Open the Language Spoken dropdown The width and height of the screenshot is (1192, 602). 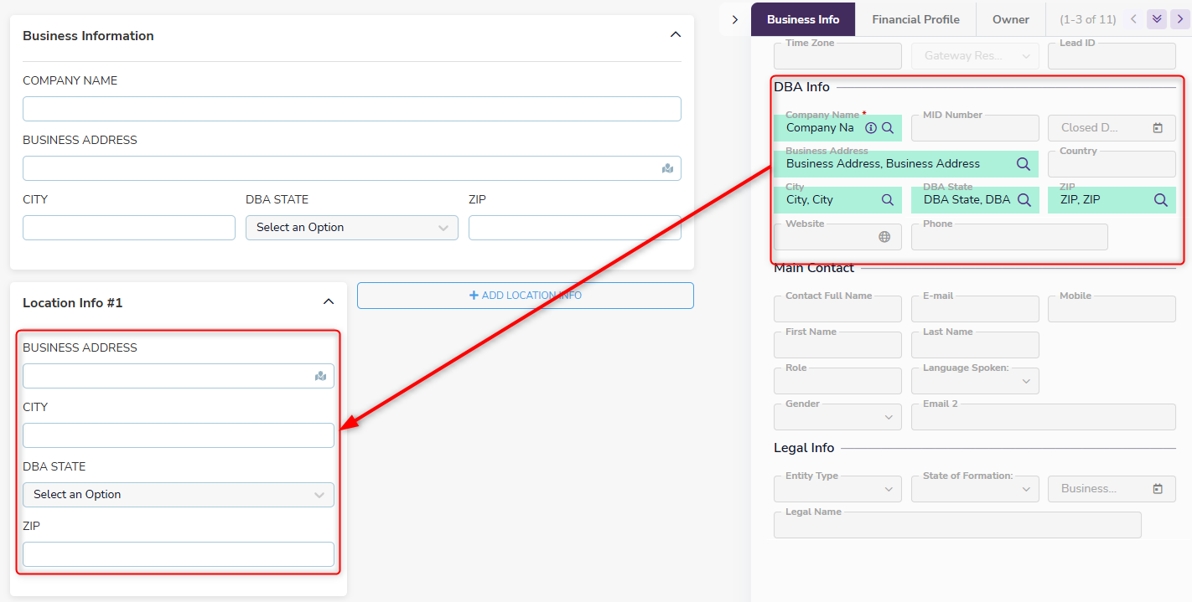(x=975, y=381)
